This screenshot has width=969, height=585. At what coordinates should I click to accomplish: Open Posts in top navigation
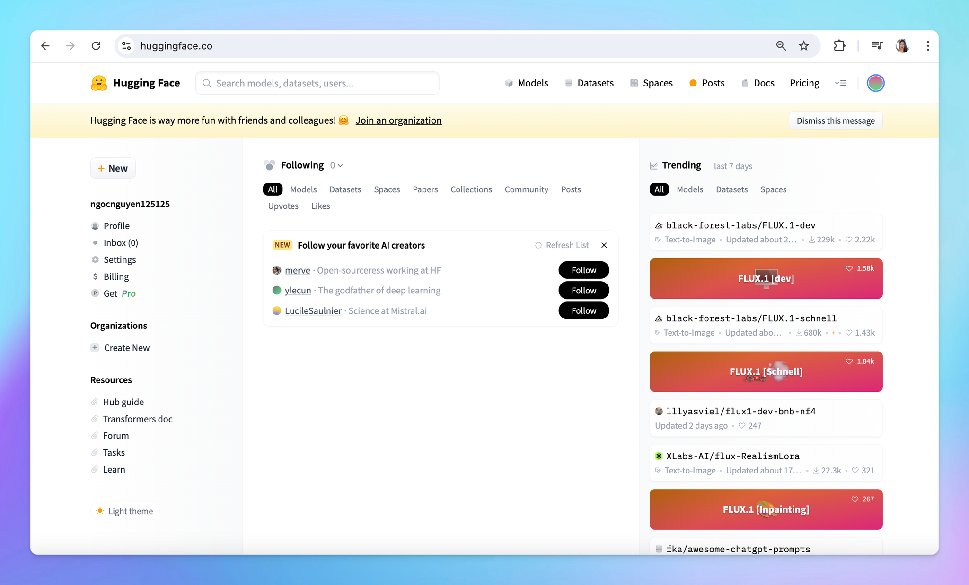707,83
